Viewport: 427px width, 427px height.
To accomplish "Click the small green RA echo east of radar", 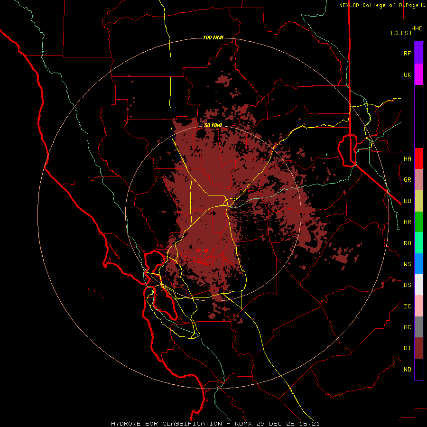I will point(326,154).
